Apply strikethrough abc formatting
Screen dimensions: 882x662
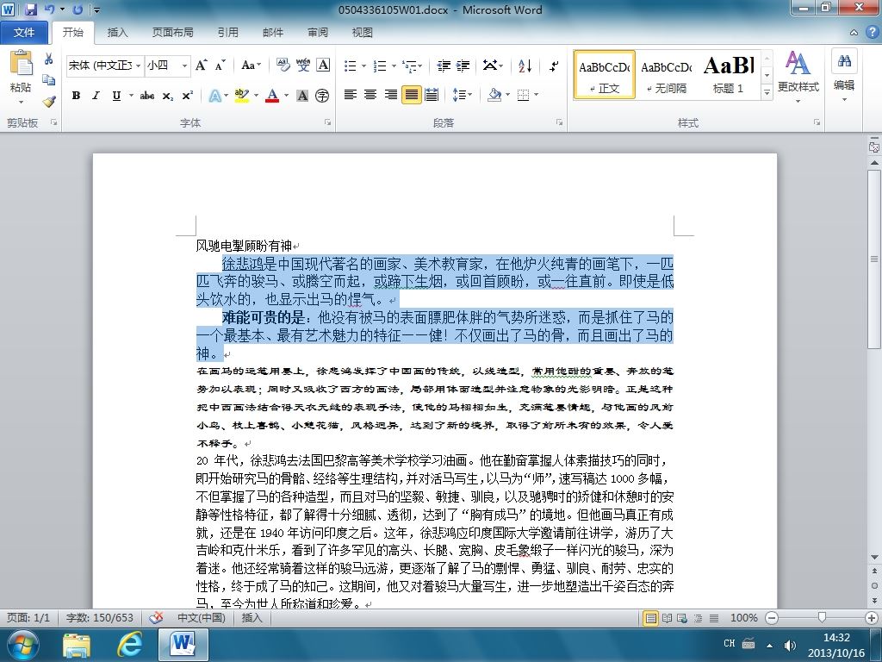(x=146, y=96)
